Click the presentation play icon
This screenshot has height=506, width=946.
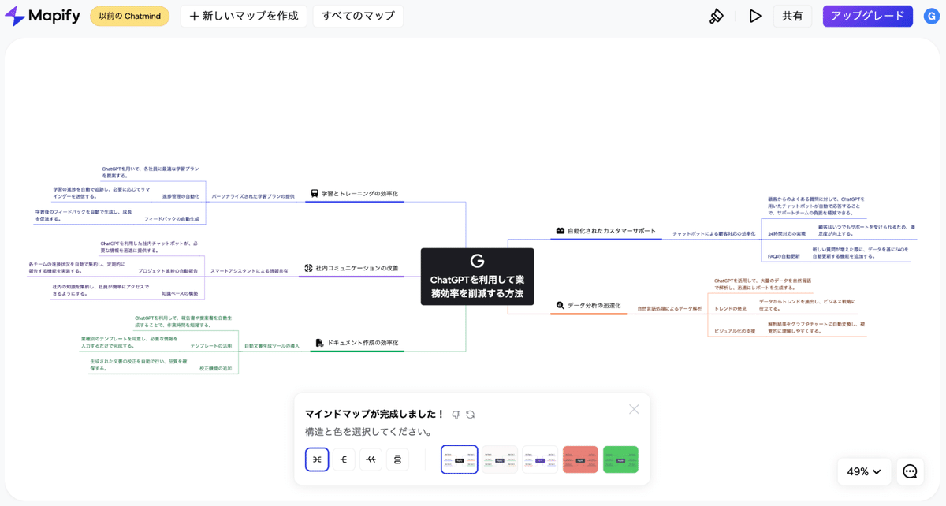(x=754, y=15)
